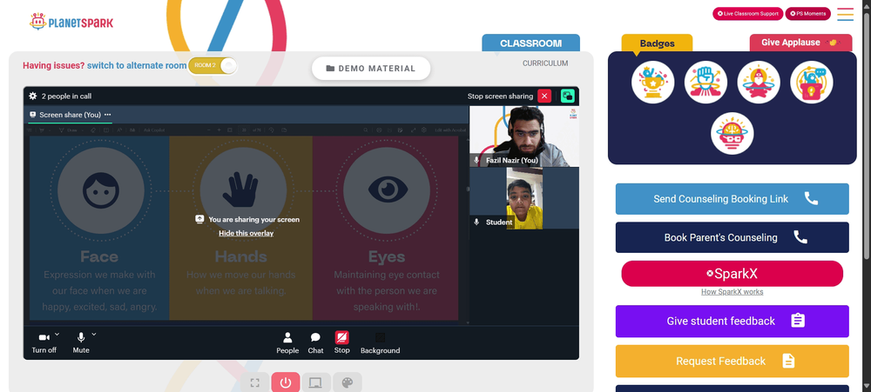The width and height of the screenshot is (871, 392).
Task: Select Fazil Nazir video tile
Action: 523,136
